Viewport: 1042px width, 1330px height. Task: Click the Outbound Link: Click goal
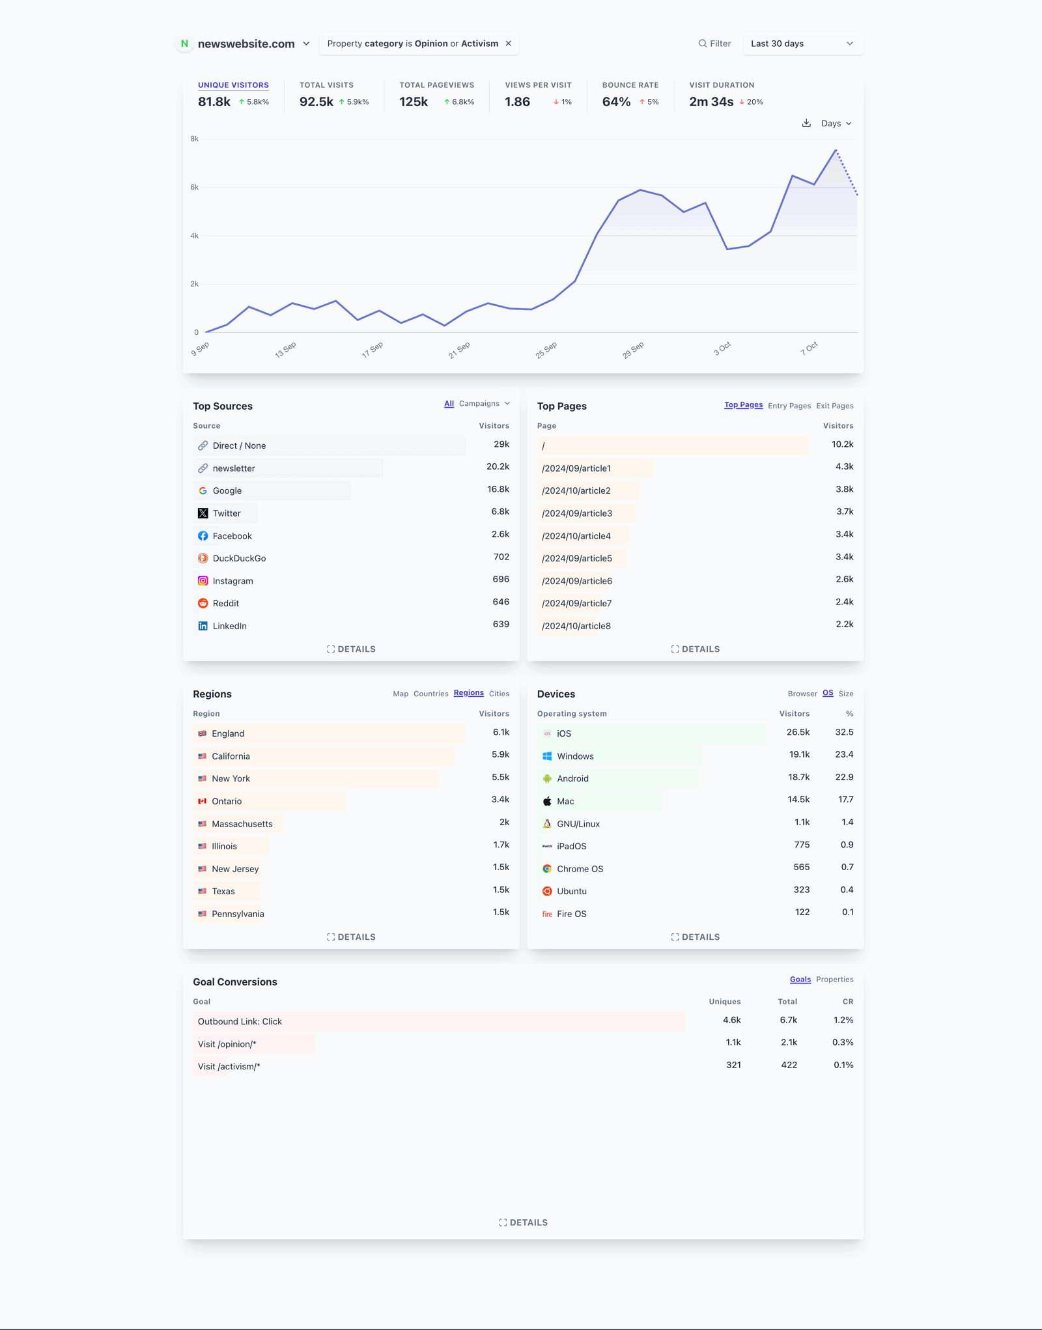(x=524, y=1021)
